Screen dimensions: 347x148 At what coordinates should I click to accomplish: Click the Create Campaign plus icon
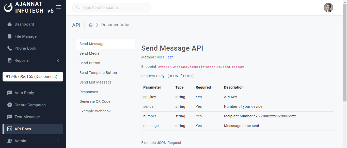(10, 105)
